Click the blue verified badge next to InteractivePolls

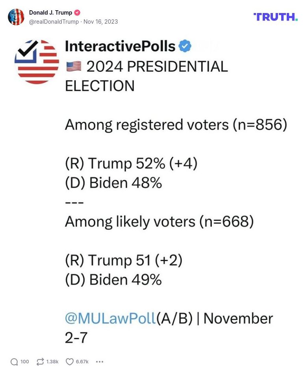(x=185, y=46)
